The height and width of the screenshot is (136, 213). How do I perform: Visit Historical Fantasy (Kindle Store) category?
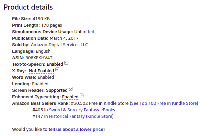click(x=81, y=116)
